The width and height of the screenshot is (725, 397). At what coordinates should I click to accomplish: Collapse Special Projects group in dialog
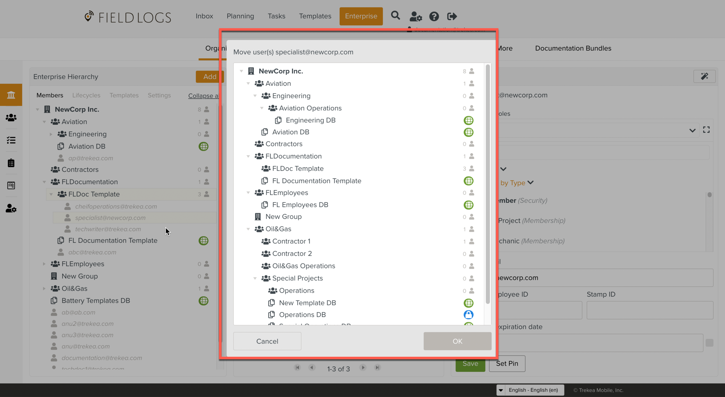click(x=255, y=278)
